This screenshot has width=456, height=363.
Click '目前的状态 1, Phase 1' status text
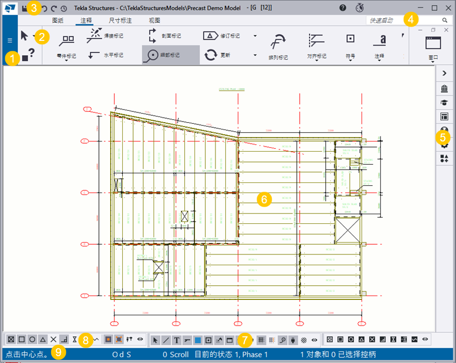pos(231,354)
